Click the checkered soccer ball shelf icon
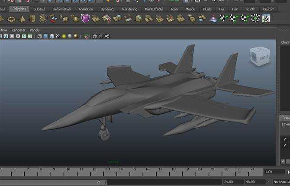The image size is (290, 186). [255, 18]
